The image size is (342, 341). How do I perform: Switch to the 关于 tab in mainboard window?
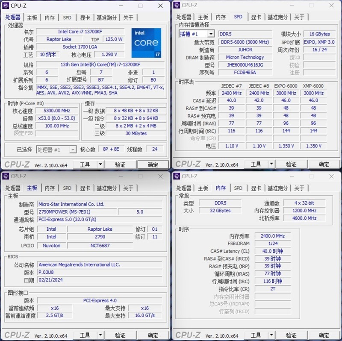pos(128,188)
